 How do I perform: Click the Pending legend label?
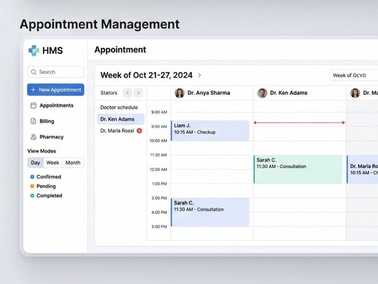pyautogui.click(x=46, y=186)
